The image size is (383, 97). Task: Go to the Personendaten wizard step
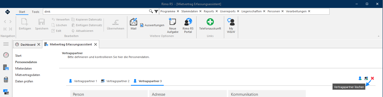click(x=26, y=62)
